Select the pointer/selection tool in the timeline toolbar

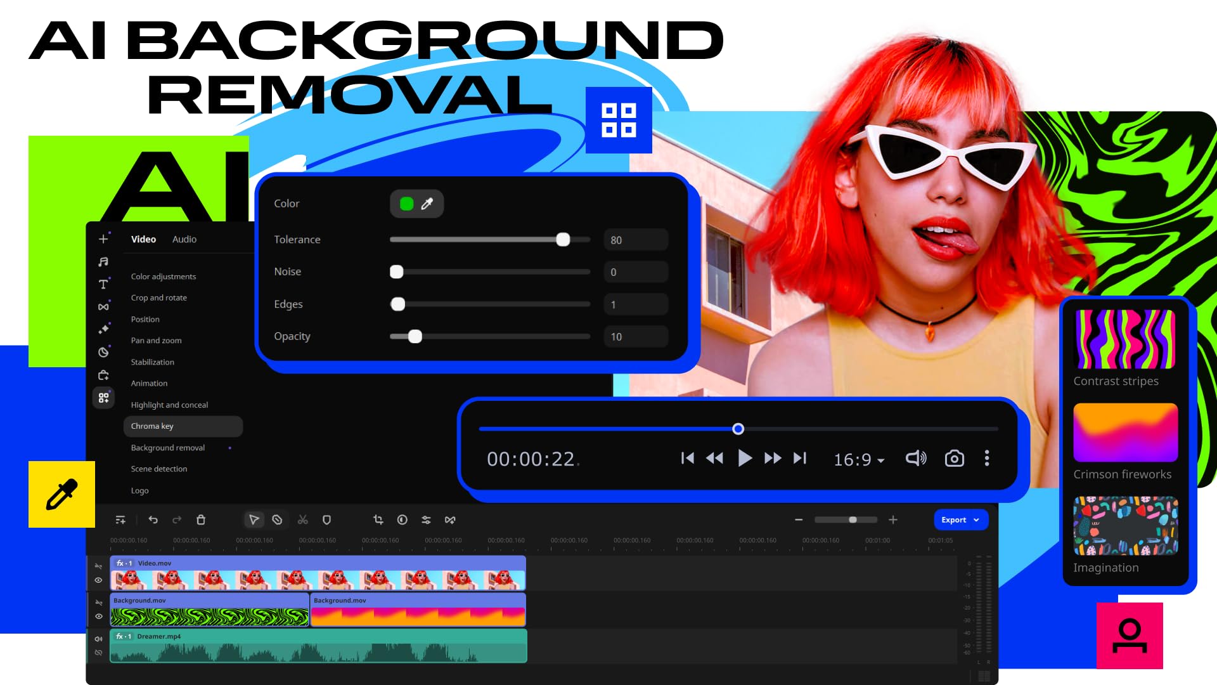254,519
